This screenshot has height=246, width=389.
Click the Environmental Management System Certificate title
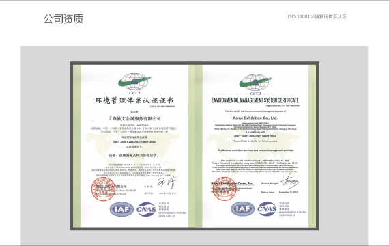pos(255,100)
